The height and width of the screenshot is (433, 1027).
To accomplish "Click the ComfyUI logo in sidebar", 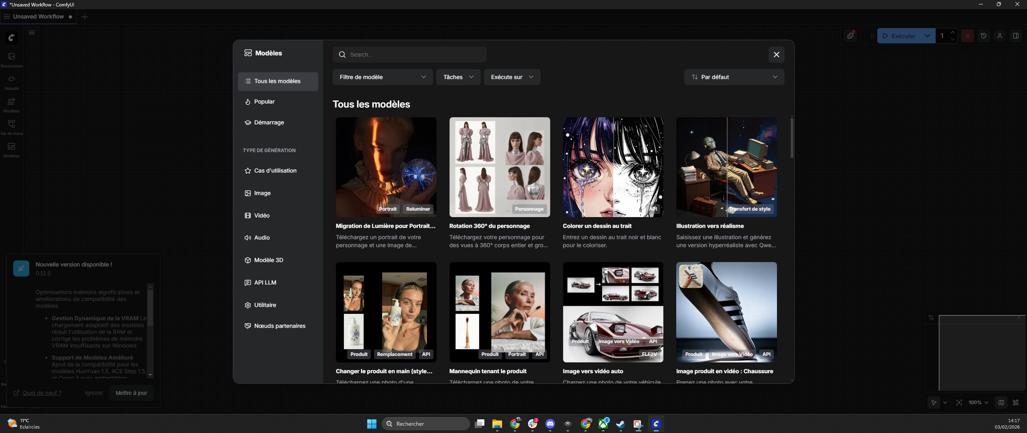I will point(11,37).
